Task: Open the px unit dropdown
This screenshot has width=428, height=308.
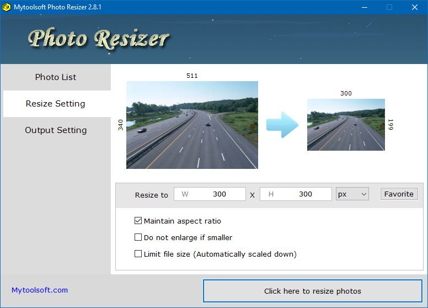Action: pos(352,194)
